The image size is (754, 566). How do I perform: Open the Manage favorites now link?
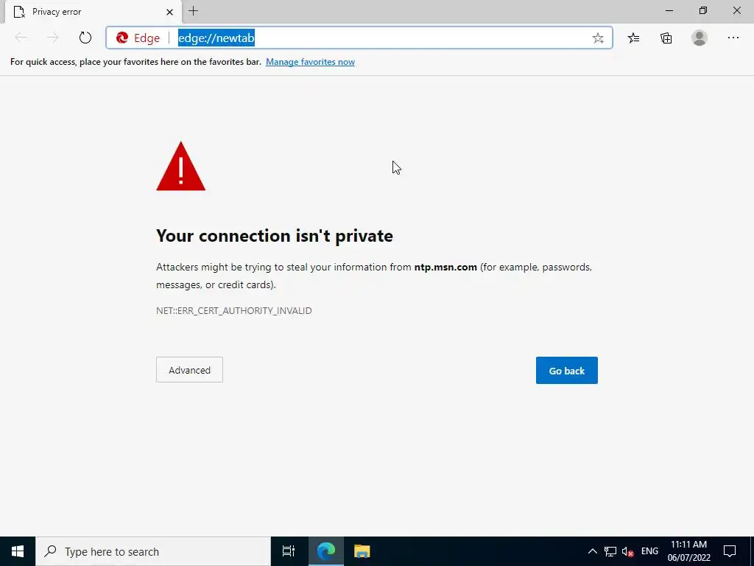(x=310, y=62)
